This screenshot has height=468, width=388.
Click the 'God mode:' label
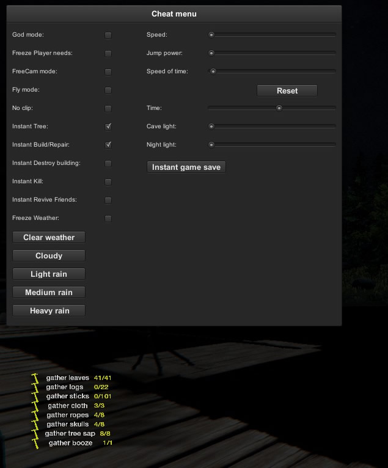coord(27,35)
